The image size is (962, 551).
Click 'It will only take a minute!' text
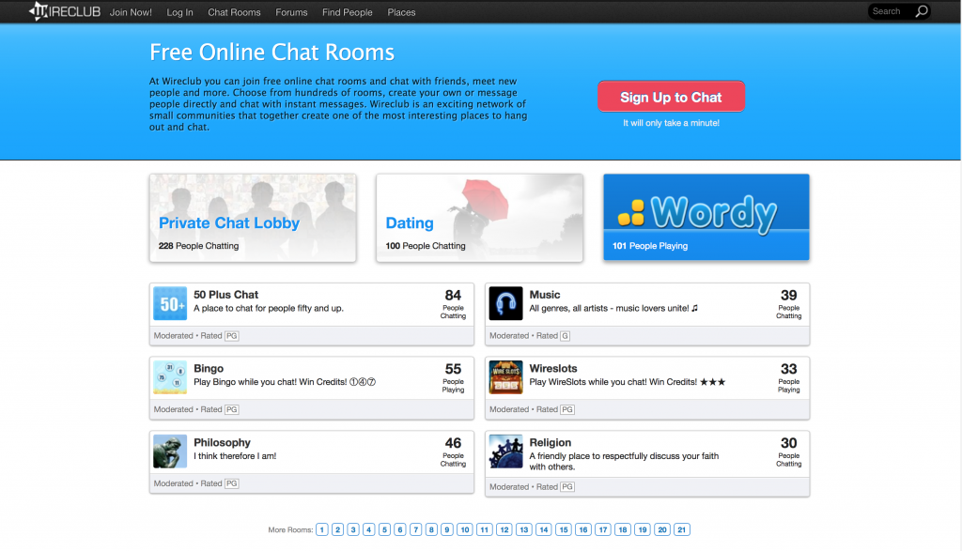pos(671,123)
